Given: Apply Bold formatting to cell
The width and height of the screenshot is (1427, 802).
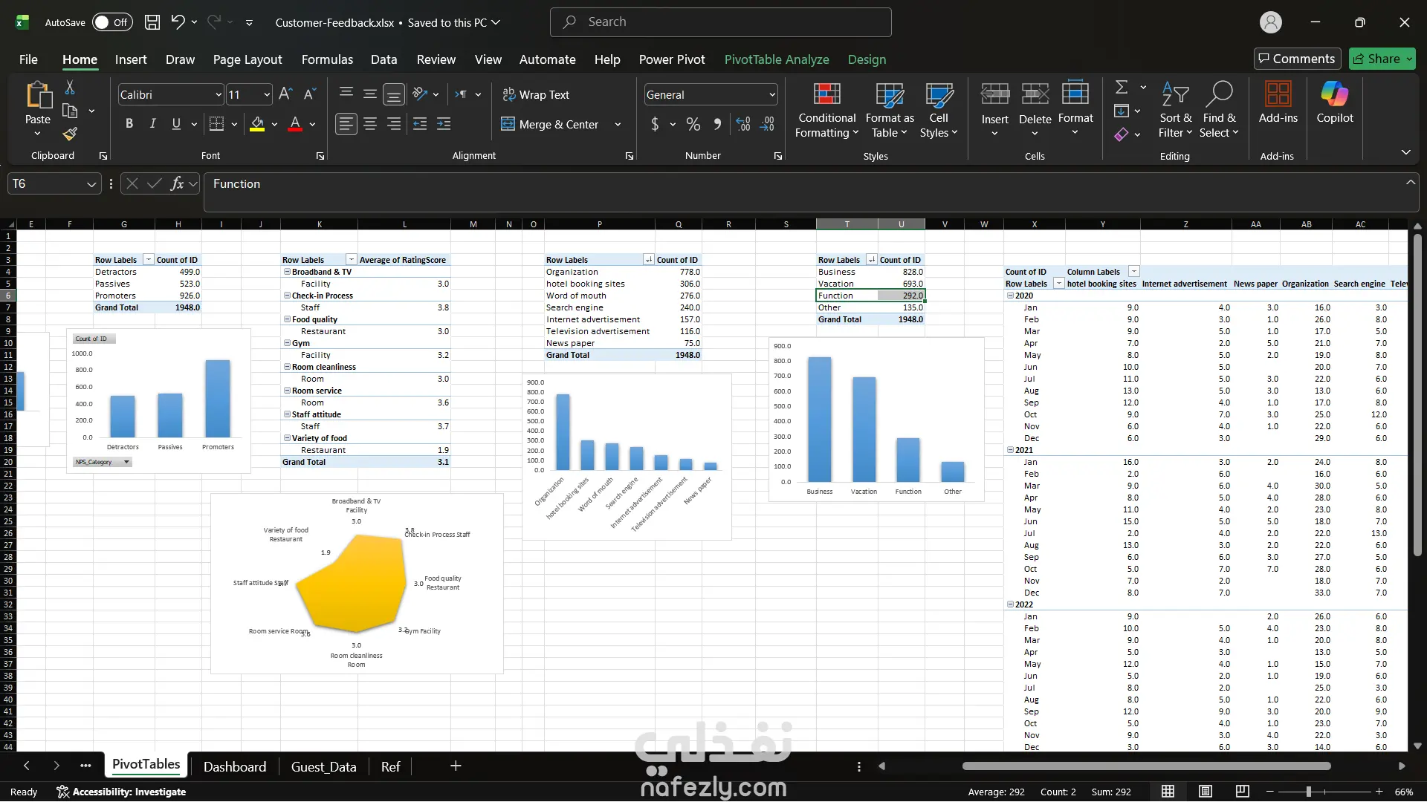Looking at the screenshot, I should [x=129, y=124].
